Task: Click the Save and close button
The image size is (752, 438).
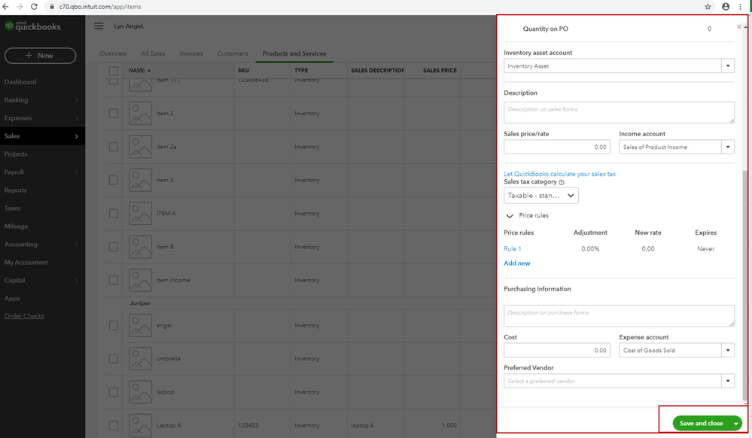Action: 701,423
